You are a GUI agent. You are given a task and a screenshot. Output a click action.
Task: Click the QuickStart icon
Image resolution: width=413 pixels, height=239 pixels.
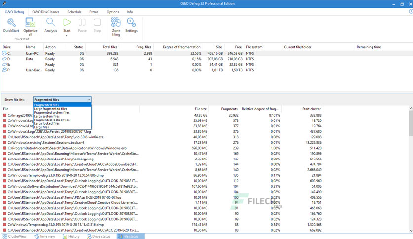coord(11,23)
